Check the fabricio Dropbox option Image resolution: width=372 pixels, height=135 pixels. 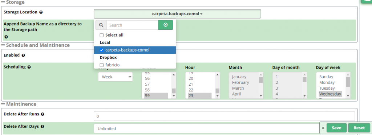[102, 65]
